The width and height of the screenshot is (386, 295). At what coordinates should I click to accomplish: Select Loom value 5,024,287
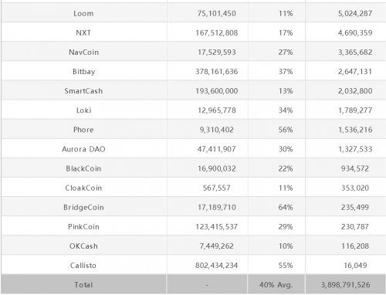(355, 13)
